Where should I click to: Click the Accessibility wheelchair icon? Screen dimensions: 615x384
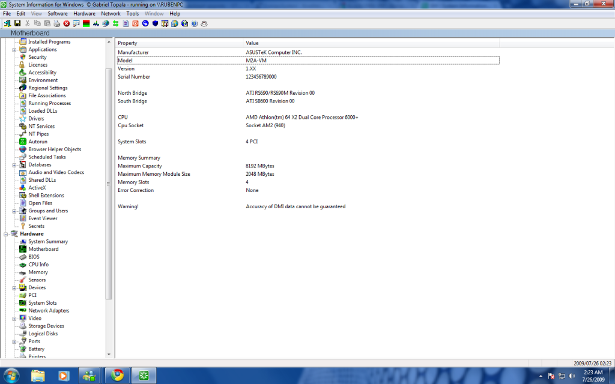pyautogui.click(x=23, y=73)
